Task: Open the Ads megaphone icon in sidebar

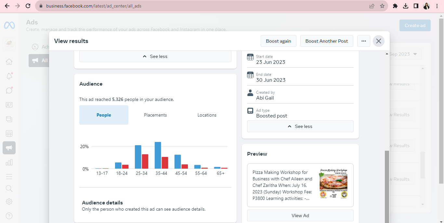Action: coord(9,148)
